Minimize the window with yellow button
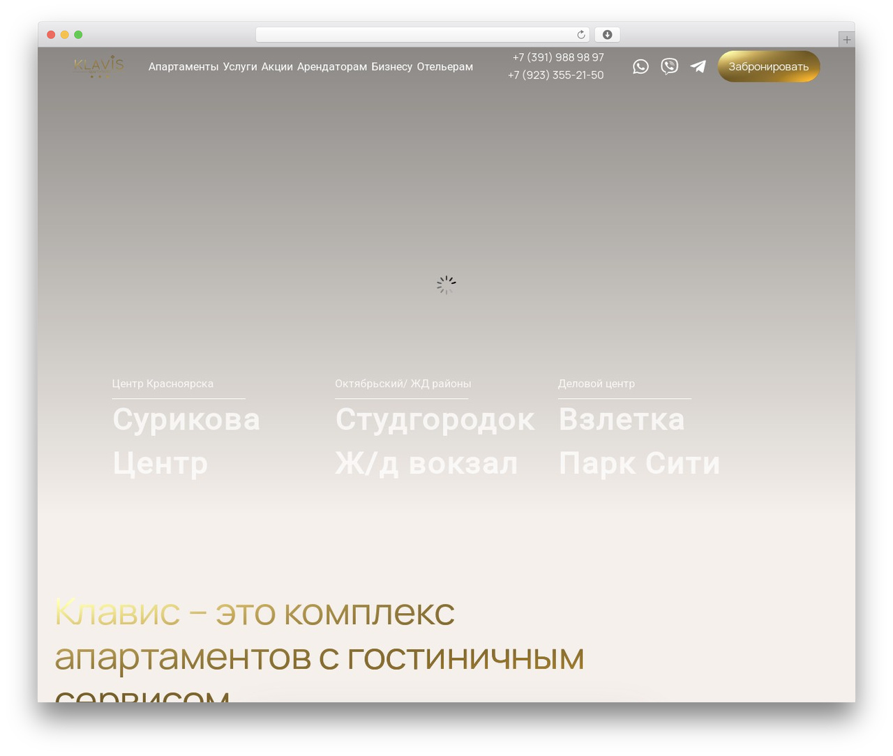Image resolution: width=893 pixels, height=756 pixels. pos(65,35)
